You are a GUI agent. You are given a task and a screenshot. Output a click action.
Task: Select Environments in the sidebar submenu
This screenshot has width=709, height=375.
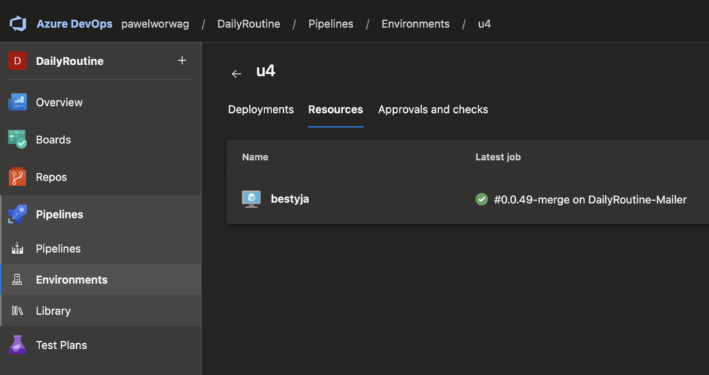(x=71, y=280)
